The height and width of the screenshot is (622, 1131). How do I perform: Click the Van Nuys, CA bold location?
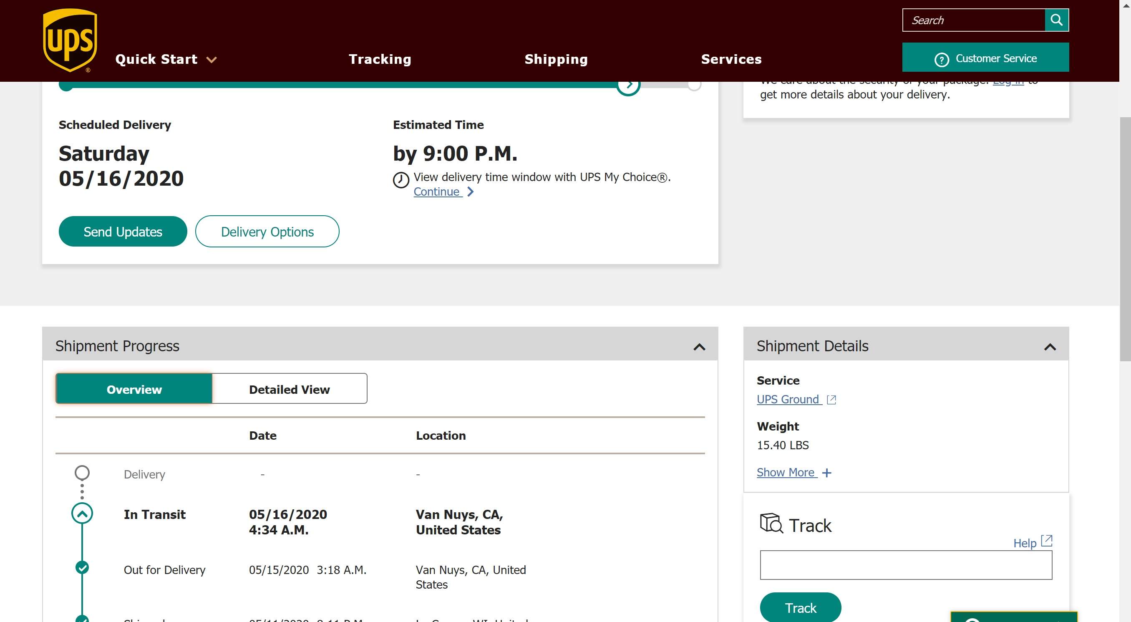[x=459, y=522]
